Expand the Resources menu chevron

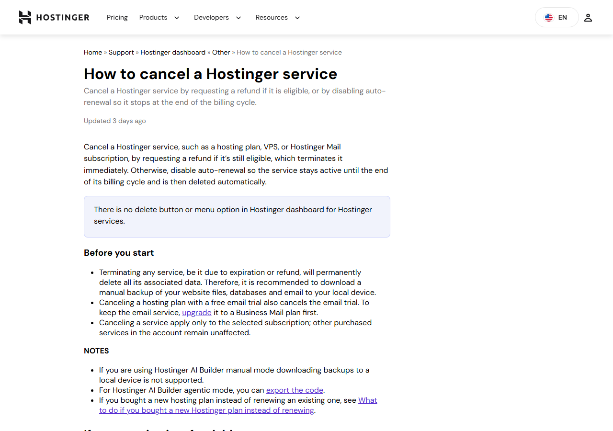pos(297,18)
